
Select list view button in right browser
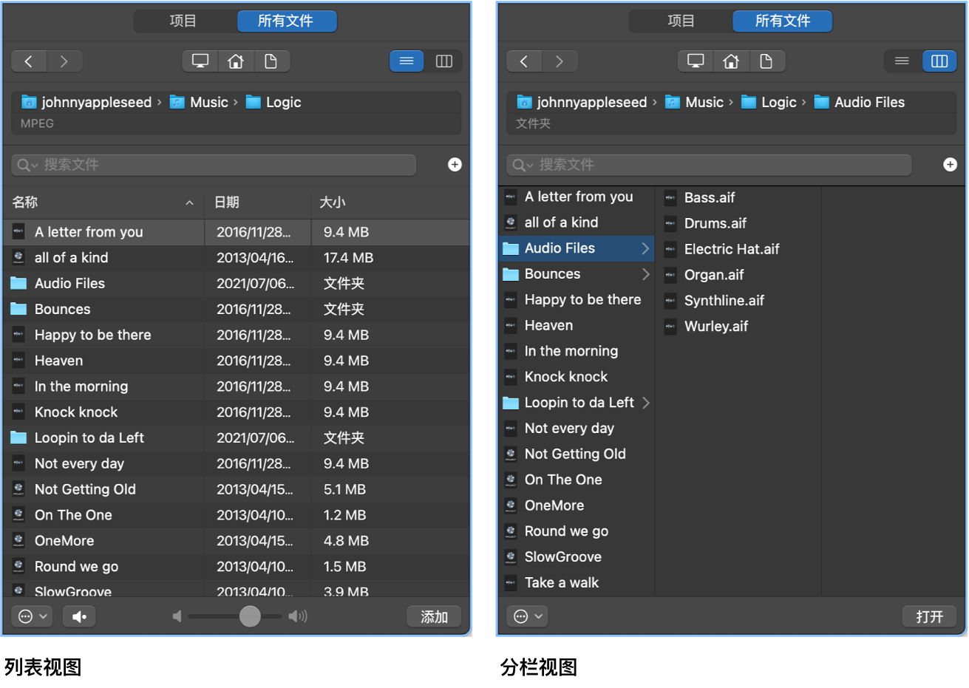point(902,61)
